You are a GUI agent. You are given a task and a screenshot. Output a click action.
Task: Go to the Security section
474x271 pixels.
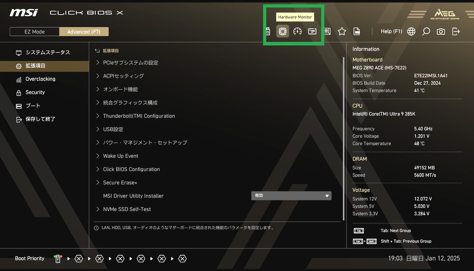point(44,92)
